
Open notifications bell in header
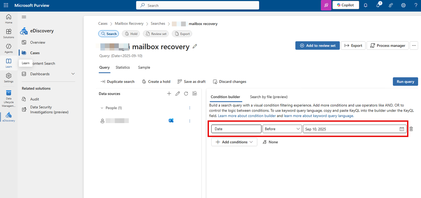click(x=365, y=5)
